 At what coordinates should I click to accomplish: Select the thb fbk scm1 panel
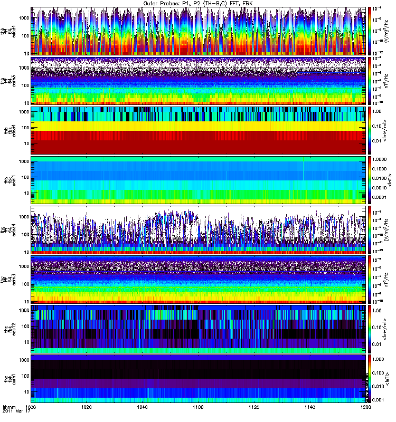[198, 180]
